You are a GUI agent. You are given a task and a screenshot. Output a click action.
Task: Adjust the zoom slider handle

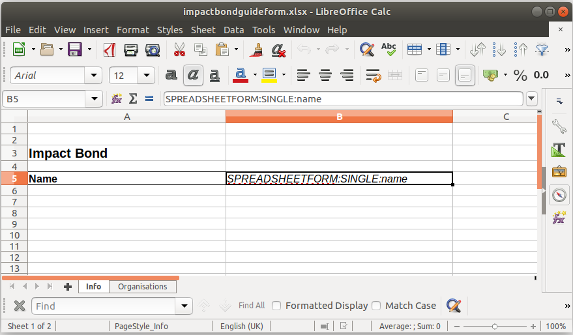click(494, 327)
